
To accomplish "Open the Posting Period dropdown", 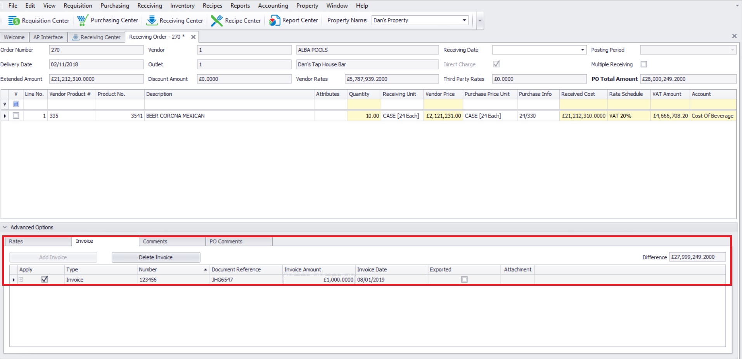I will 732,50.
